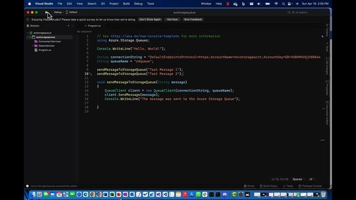Select Dependencies in solution tree

46,46
